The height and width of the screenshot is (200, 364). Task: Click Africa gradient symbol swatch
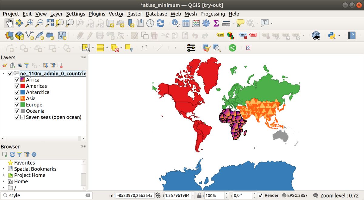pyautogui.click(x=23, y=80)
